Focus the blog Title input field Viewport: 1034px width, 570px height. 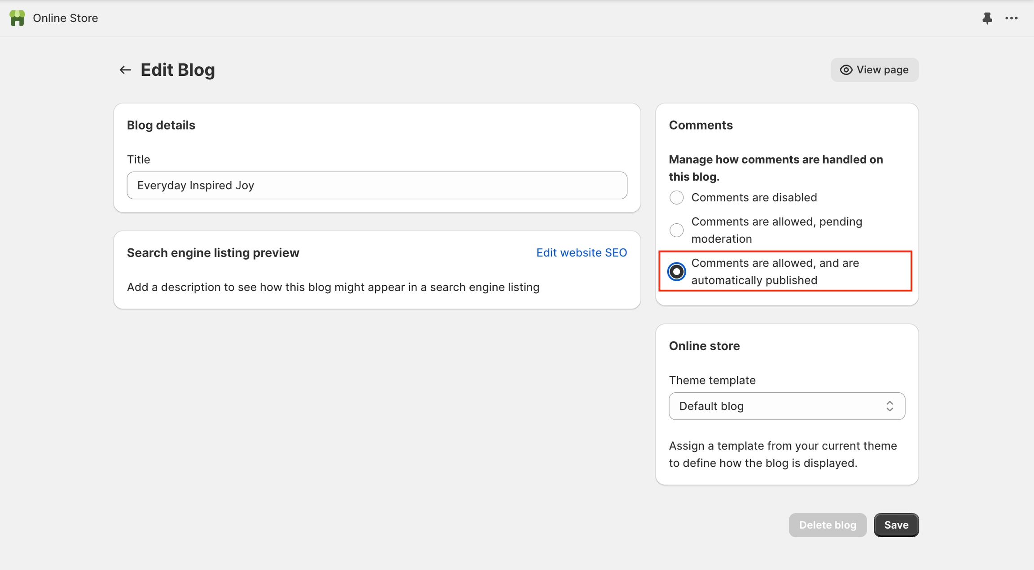click(x=377, y=185)
